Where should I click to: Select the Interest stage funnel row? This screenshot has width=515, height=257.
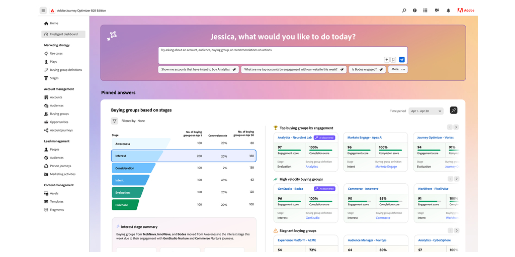pyautogui.click(x=184, y=156)
